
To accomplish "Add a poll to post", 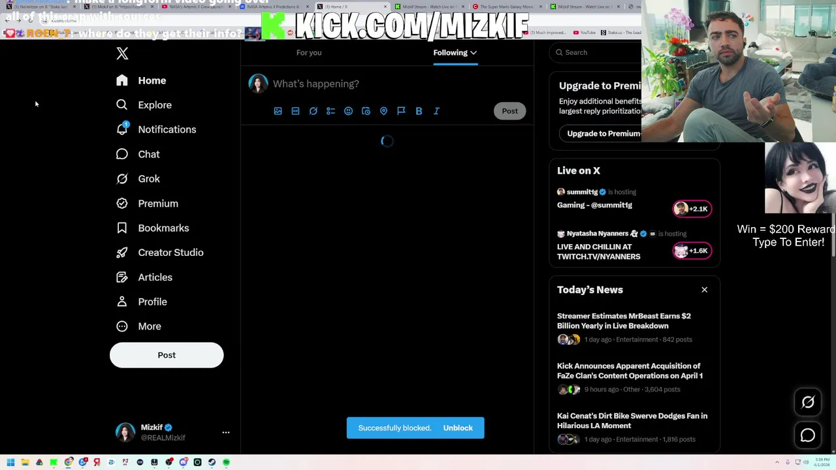I will (x=330, y=111).
